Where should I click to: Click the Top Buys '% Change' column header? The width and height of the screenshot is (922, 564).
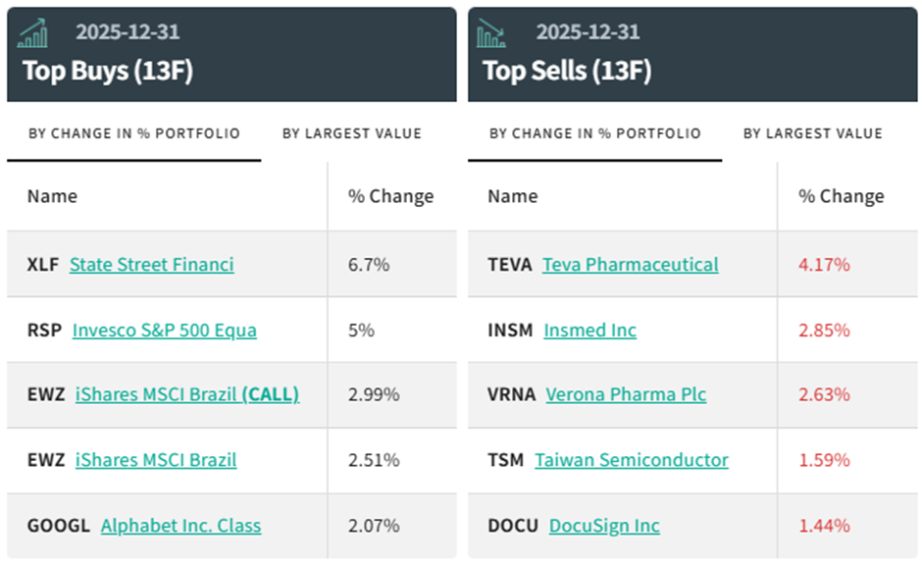click(390, 196)
